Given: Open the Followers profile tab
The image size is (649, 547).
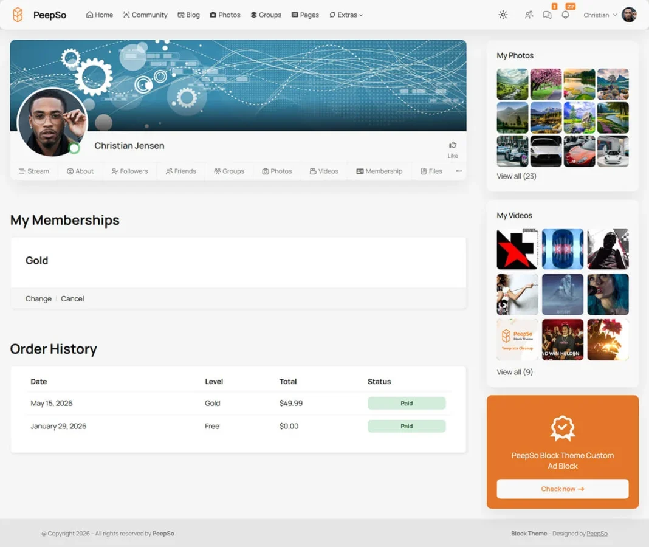Looking at the screenshot, I should tap(129, 171).
